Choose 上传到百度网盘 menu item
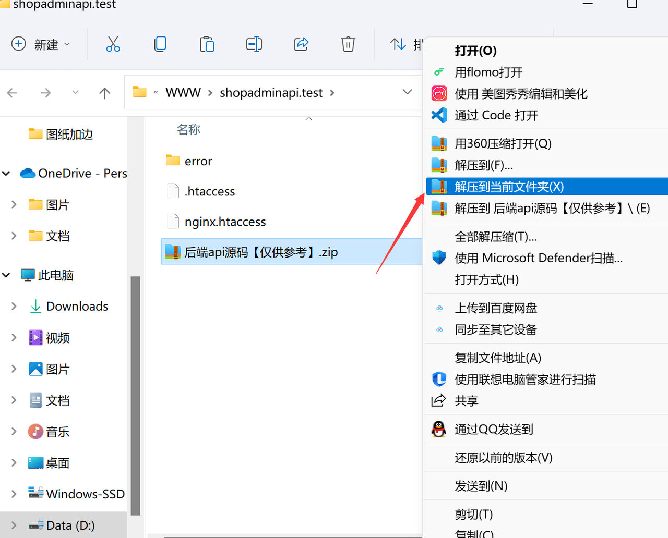The width and height of the screenshot is (668, 538). coord(545,308)
